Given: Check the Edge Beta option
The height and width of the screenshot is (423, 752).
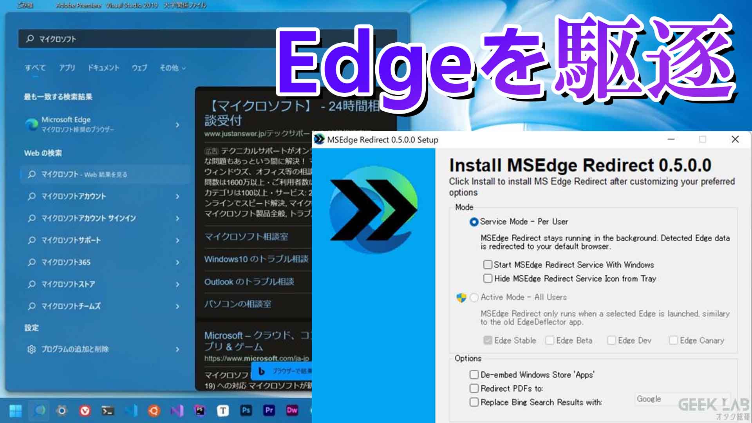Looking at the screenshot, I should (550, 340).
